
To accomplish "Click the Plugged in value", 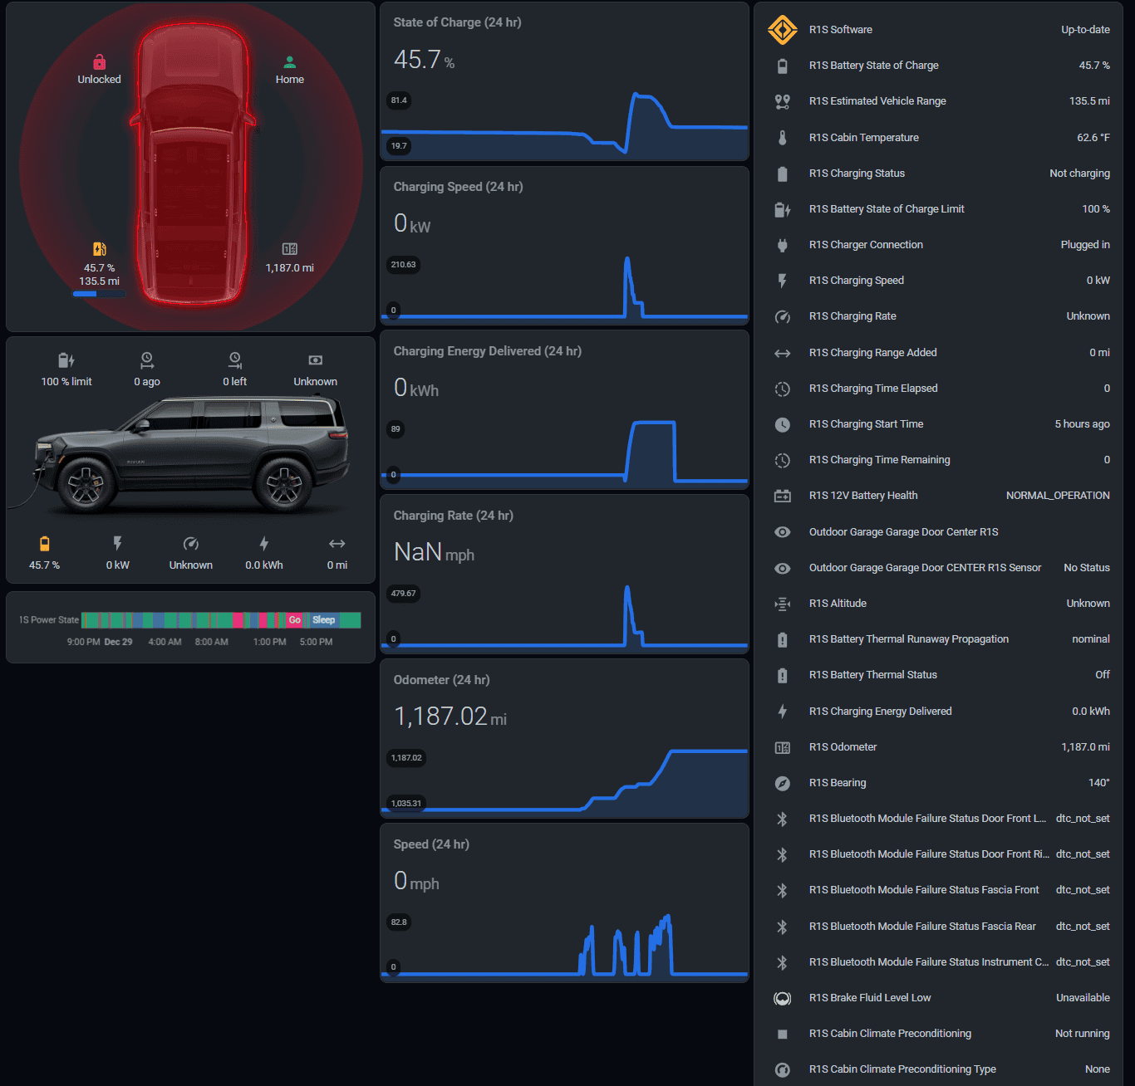I will (x=1085, y=245).
